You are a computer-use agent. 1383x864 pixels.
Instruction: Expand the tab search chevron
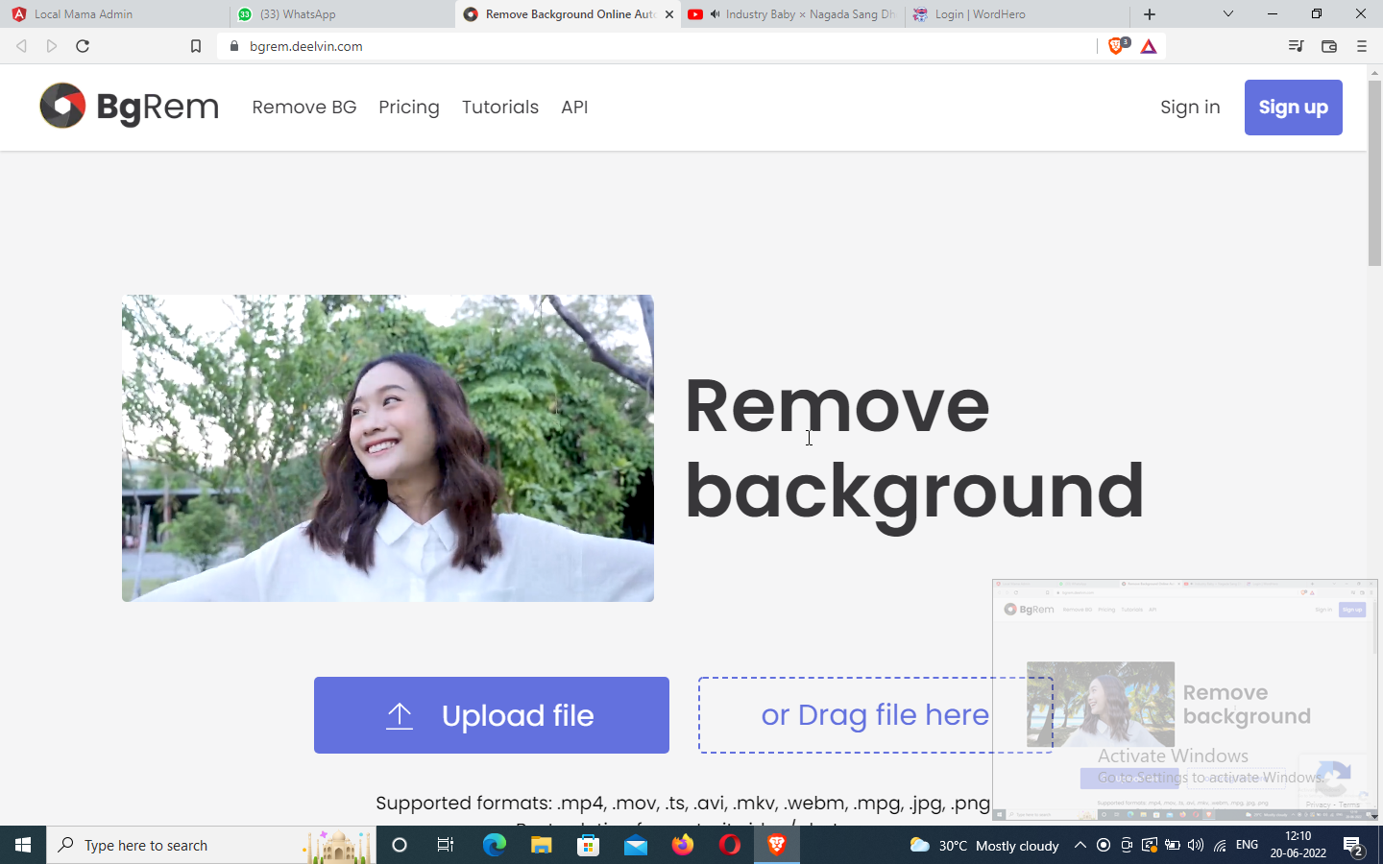click(1227, 14)
